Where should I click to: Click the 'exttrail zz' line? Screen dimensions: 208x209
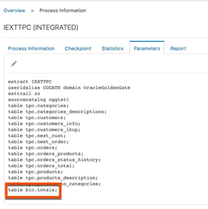(x=24, y=94)
